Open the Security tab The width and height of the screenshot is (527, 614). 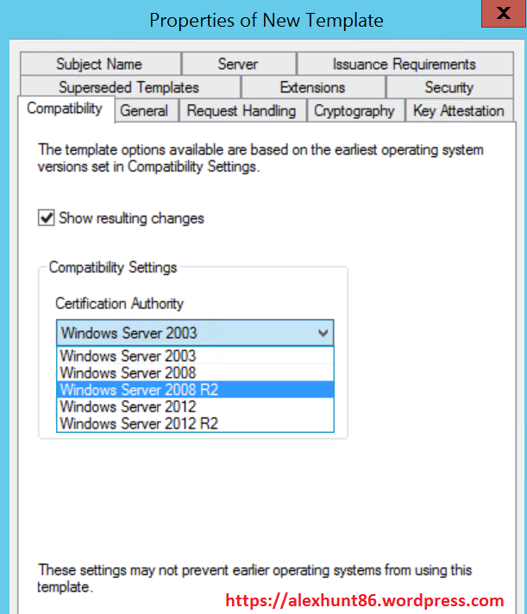pyautogui.click(x=449, y=87)
